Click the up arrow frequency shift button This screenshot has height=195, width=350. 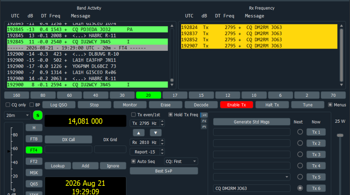coord(139,133)
